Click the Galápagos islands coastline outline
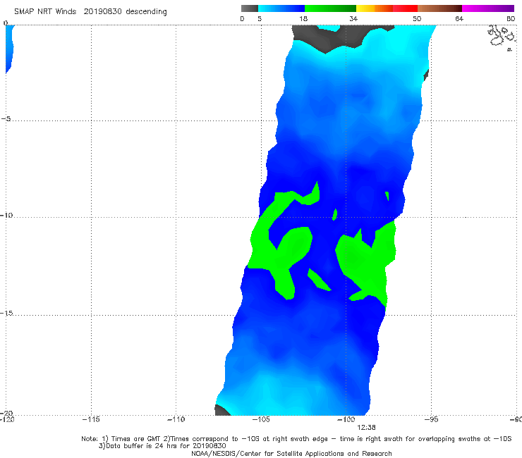 tap(502, 37)
